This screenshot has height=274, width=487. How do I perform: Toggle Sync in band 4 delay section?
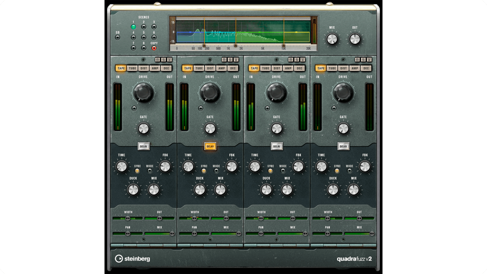point(337,171)
